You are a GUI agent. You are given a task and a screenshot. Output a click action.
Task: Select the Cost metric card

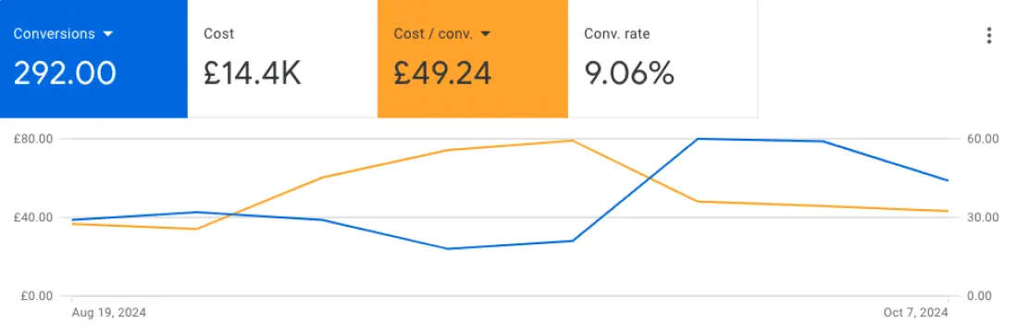[x=282, y=59]
